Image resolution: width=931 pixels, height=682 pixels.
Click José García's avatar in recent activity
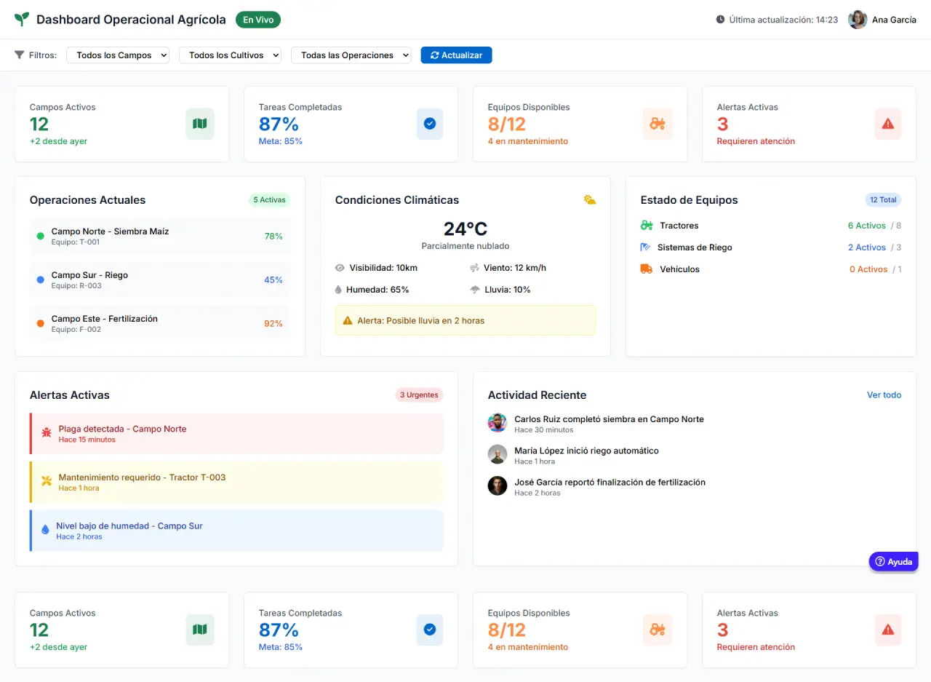[x=498, y=485]
